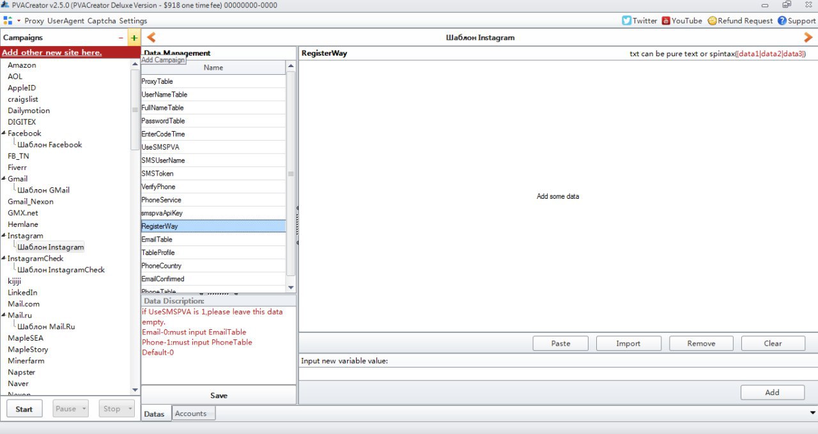Image resolution: width=818 pixels, height=434 pixels.
Task: Collapse the Instagram tree node
Action: (x=4, y=235)
